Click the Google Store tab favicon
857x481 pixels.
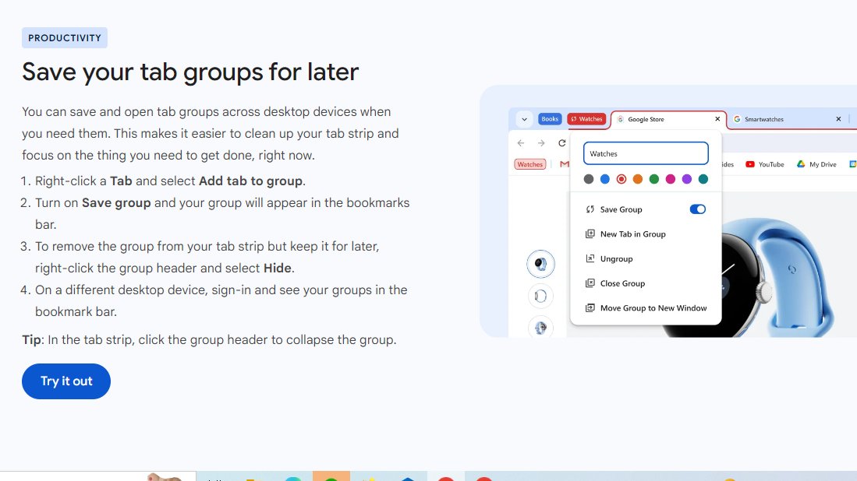pos(621,119)
